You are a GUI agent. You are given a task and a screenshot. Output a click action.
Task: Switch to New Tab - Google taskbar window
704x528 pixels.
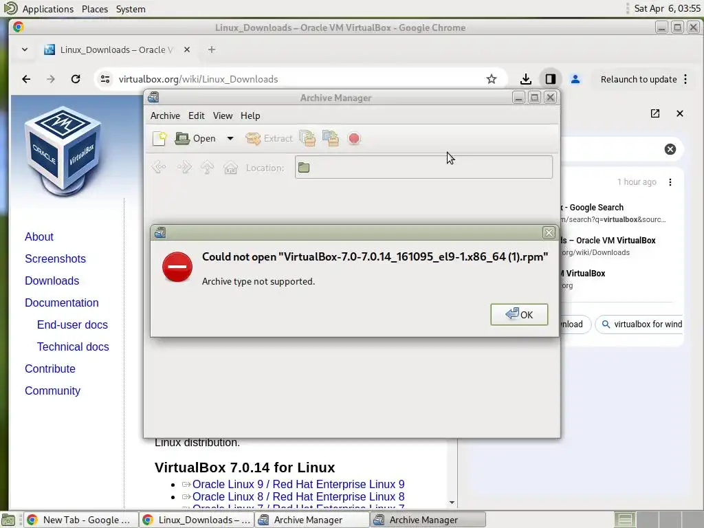click(x=80, y=520)
